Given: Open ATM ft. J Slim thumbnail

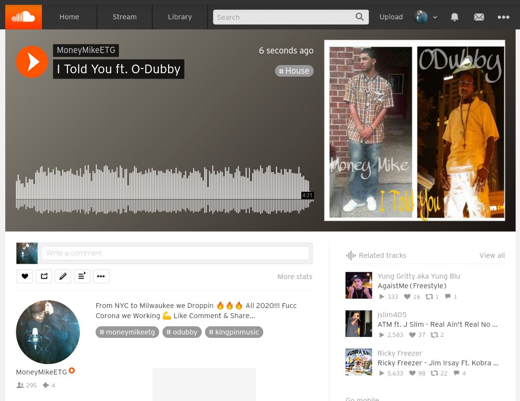Looking at the screenshot, I should click(359, 324).
